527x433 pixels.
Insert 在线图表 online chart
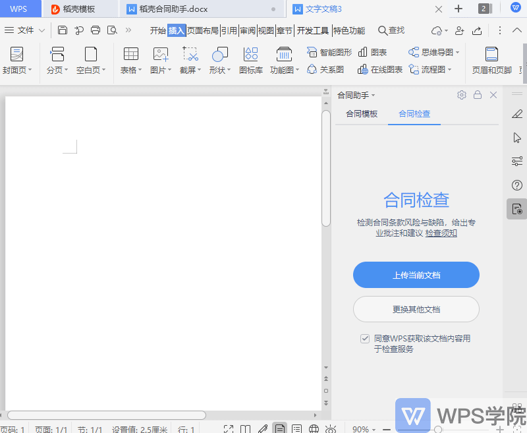click(380, 70)
